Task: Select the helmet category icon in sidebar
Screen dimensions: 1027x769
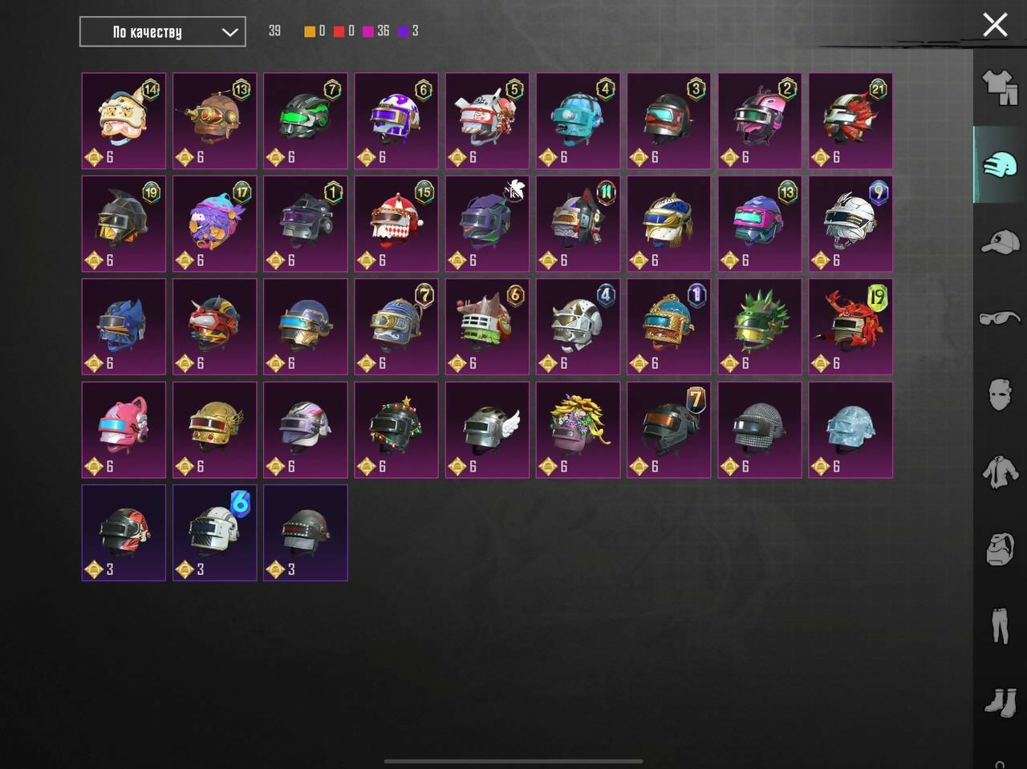Action: click(x=1000, y=164)
